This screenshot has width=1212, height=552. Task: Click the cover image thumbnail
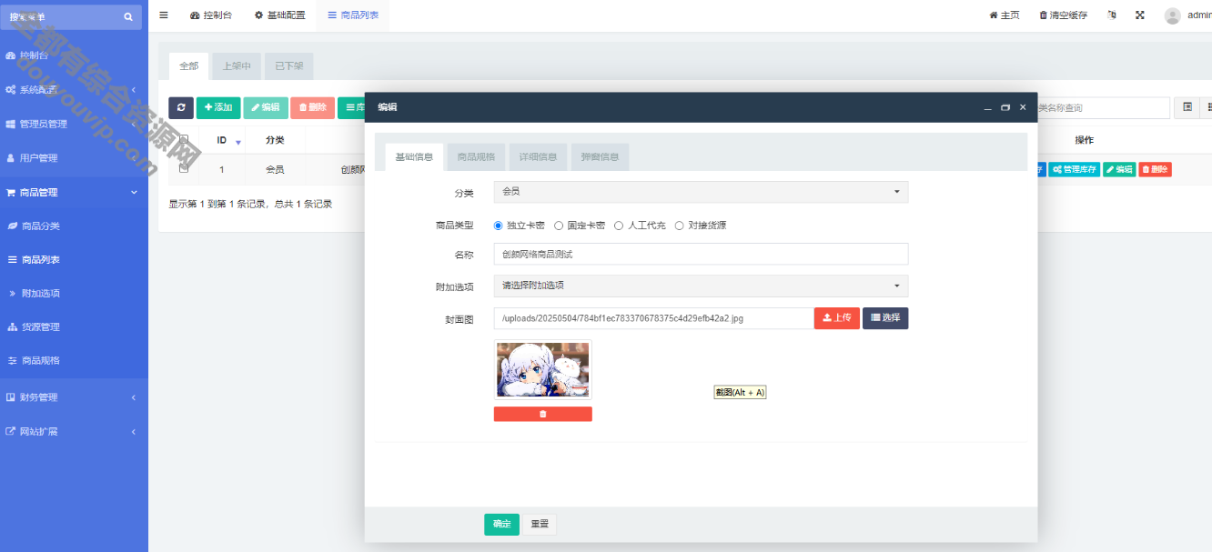click(543, 369)
